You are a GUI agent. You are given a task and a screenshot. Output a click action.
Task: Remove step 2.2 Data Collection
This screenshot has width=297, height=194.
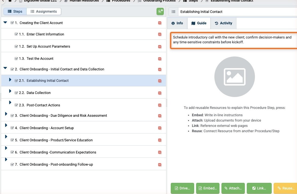point(160,93)
